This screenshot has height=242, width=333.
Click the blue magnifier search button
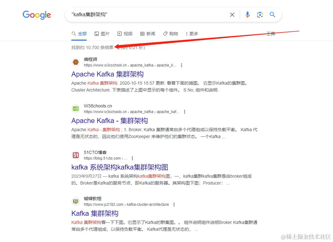273,15
